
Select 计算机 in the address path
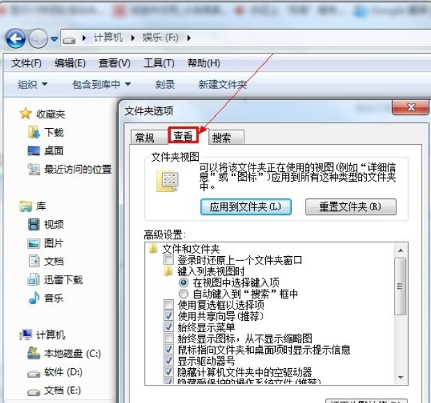[x=109, y=38]
